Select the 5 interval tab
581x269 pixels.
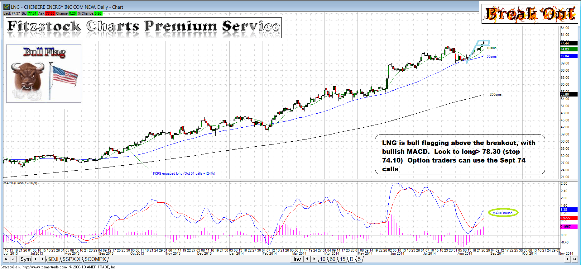pos(359,259)
